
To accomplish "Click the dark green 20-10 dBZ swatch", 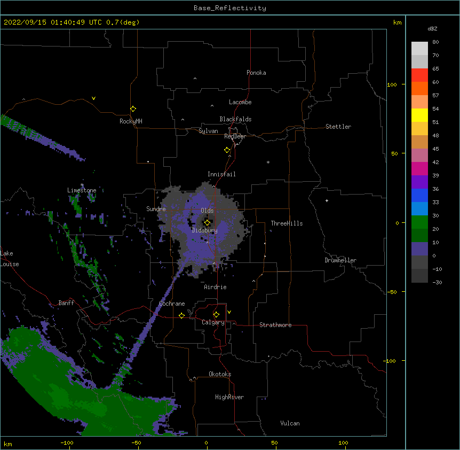I will point(419,235).
